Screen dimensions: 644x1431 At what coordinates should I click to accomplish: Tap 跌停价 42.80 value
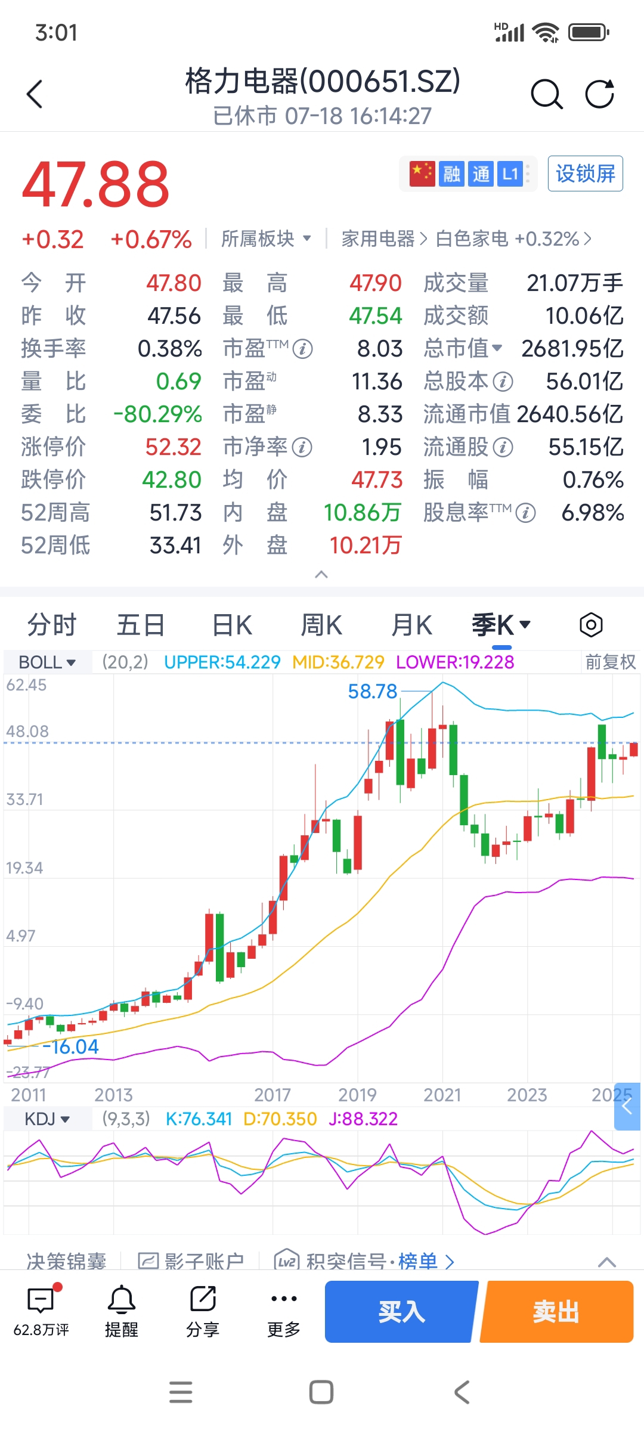coord(172,480)
